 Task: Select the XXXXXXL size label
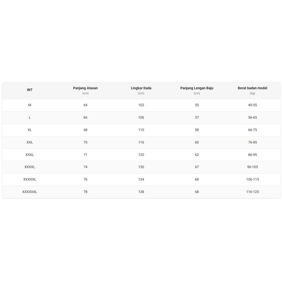(x=30, y=192)
